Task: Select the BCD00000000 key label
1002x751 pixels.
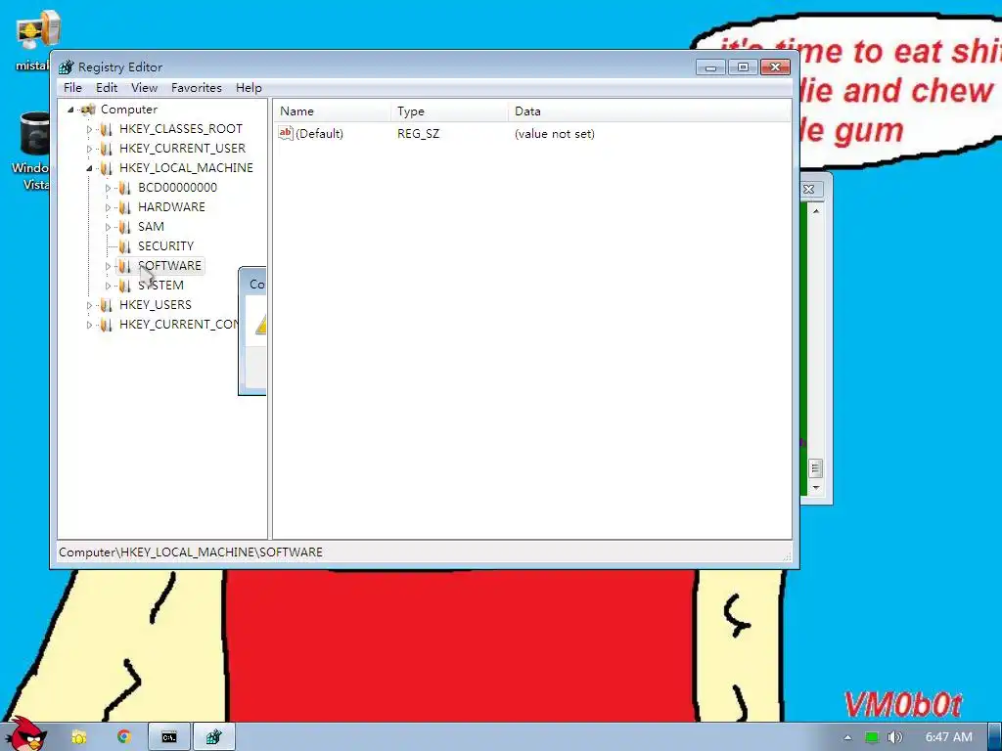Action: (178, 188)
